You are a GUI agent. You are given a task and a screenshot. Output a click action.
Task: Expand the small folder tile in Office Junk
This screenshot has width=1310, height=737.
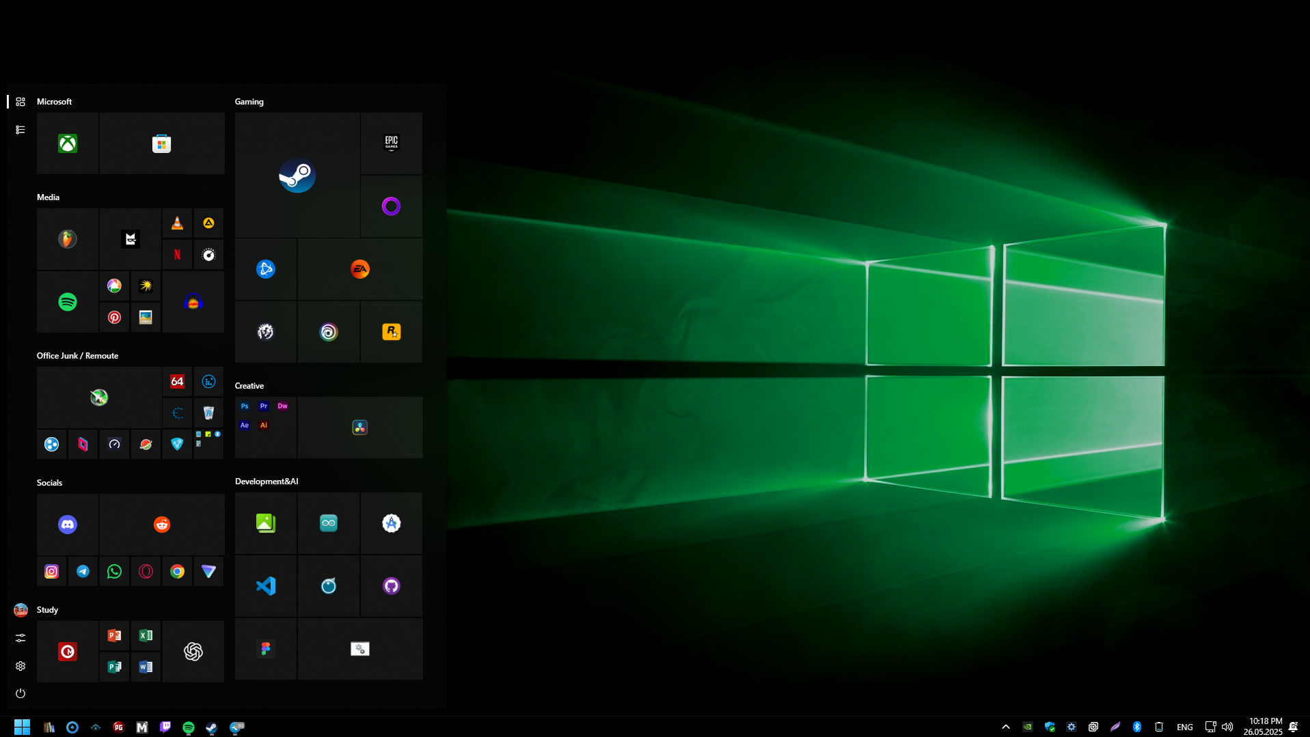208,445
